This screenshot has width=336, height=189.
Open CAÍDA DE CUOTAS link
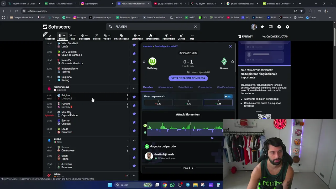[x=275, y=36]
